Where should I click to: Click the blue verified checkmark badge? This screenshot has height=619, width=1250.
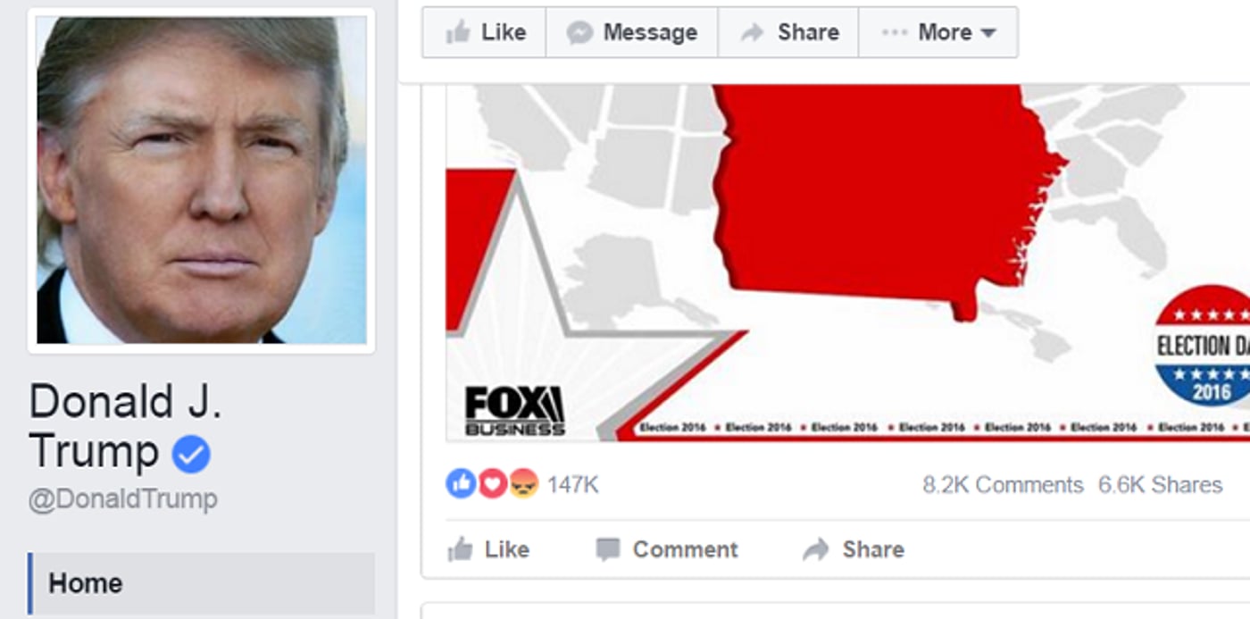(190, 454)
